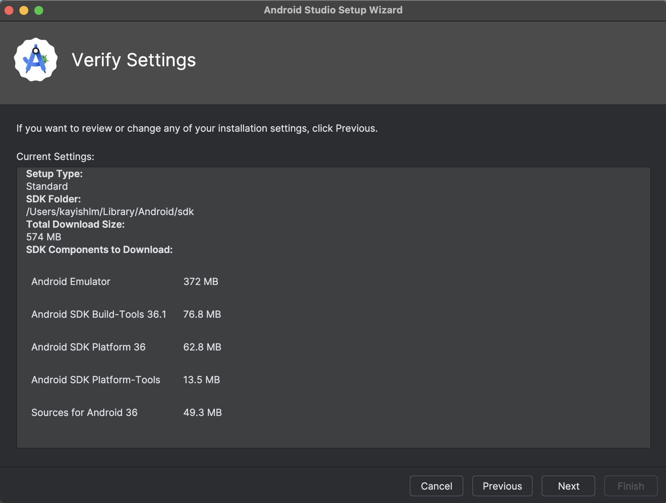
Task: Minimize the Setup Wizard with yellow button
Action: click(x=24, y=10)
